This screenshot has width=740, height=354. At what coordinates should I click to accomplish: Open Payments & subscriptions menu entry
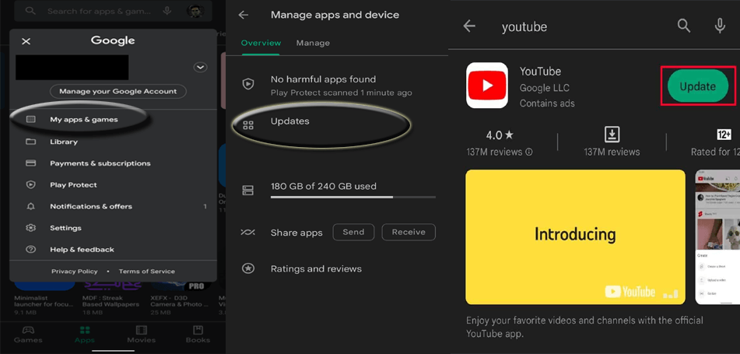point(100,163)
